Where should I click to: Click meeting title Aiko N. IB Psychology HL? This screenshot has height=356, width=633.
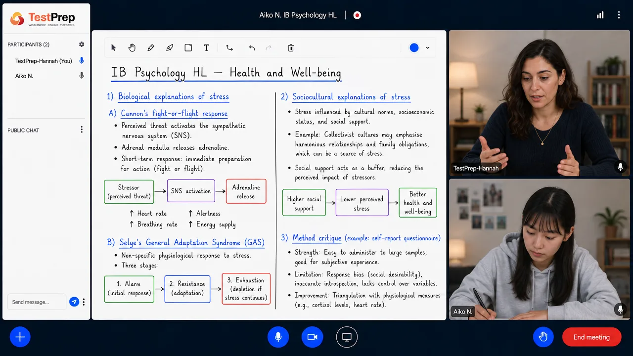coord(298,15)
